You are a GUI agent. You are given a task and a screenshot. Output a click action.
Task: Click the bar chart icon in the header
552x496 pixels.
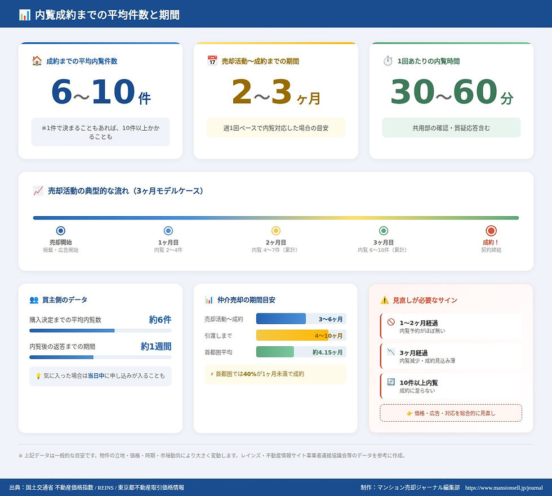pos(25,15)
